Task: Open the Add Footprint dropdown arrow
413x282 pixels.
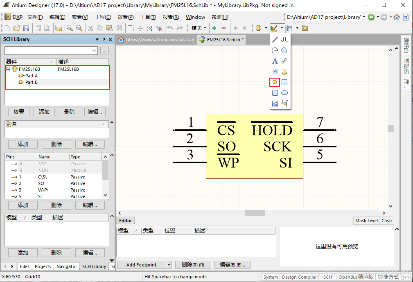Action: [x=168, y=265]
